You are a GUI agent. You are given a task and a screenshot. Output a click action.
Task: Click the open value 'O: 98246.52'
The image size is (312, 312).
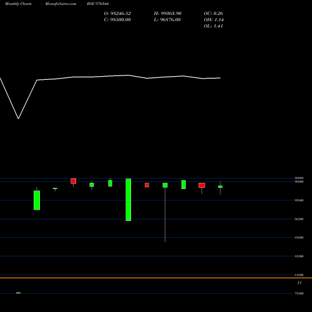click(117, 14)
